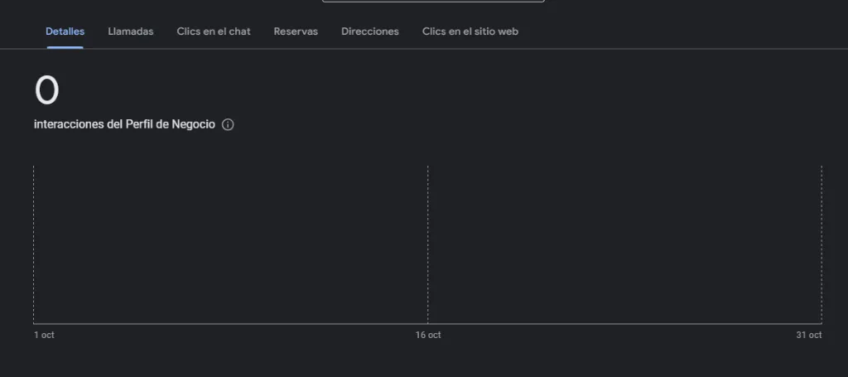This screenshot has height=377, width=848.
Task: Go to the Reservas tab
Action: [296, 31]
